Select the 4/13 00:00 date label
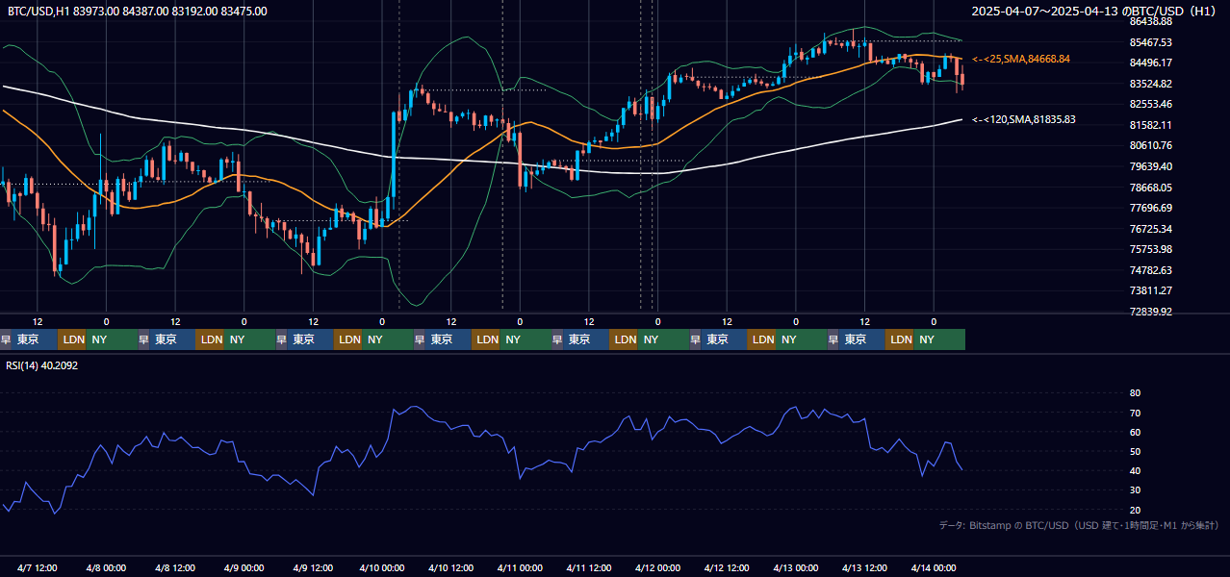This screenshot has height=577, width=1230. point(795,567)
